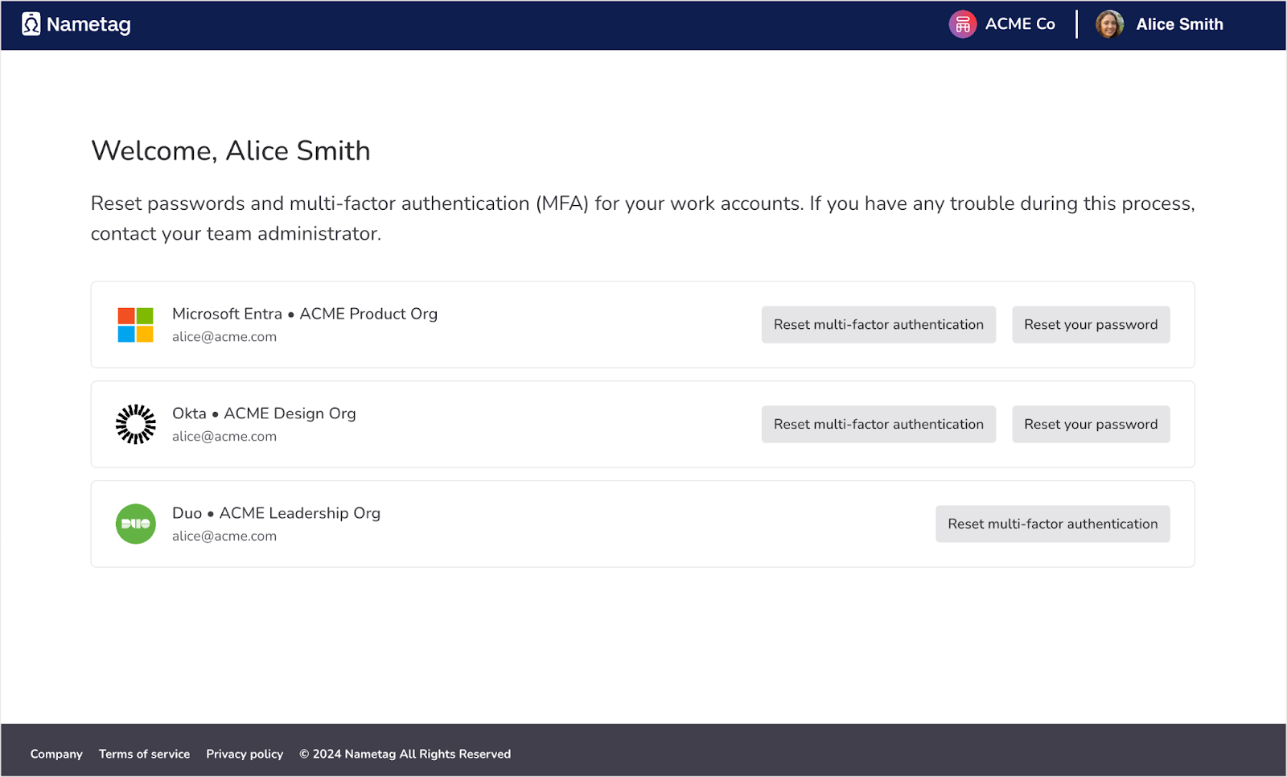Open the Terms of service link
Viewport: 1287px width, 777px height.
[144, 754]
